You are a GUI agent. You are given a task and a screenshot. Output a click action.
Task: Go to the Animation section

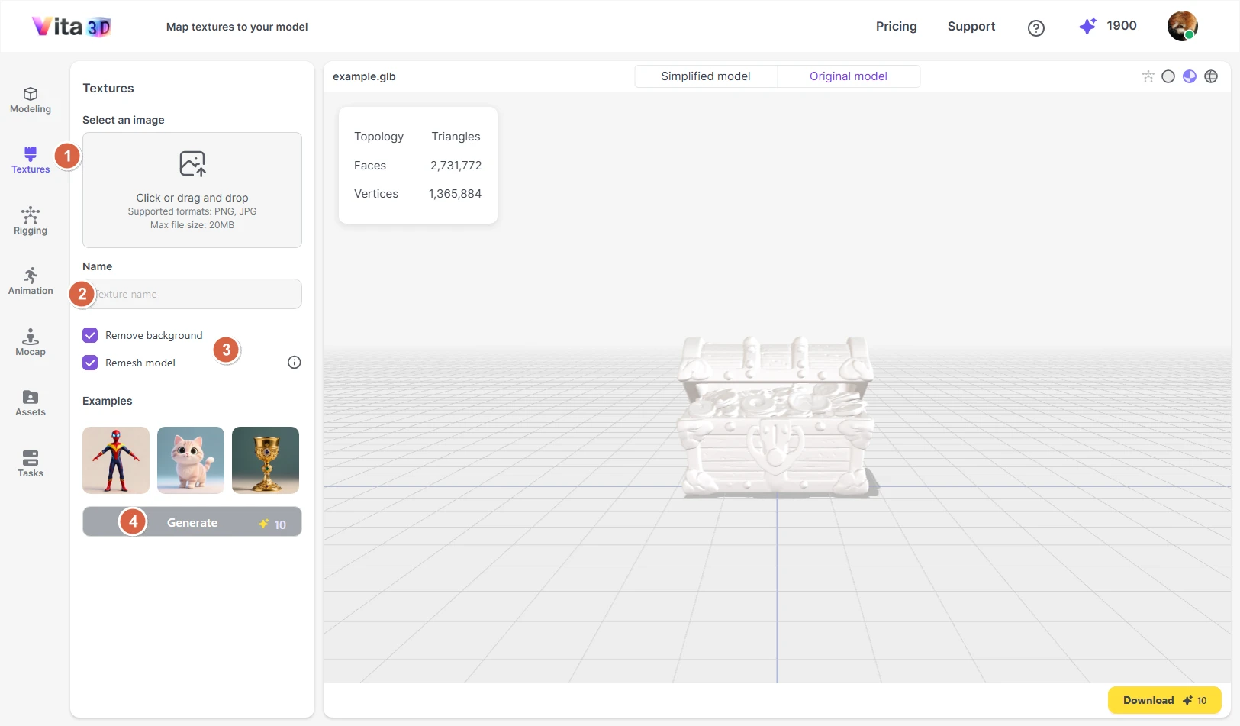point(31,282)
